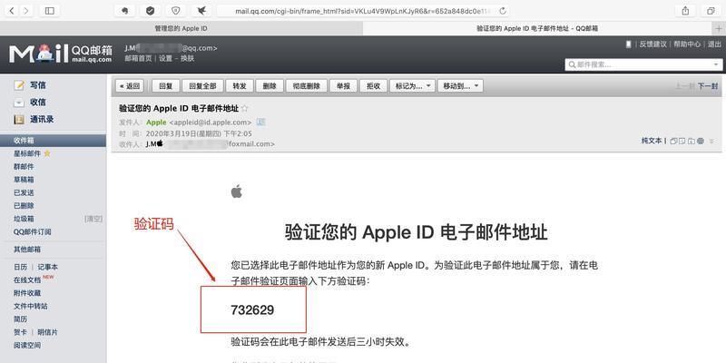Open 星标邮件 folder
The image size is (726, 363).
point(27,153)
